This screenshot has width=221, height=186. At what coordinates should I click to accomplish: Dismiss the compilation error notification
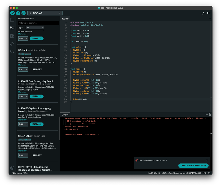[x=207, y=160]
